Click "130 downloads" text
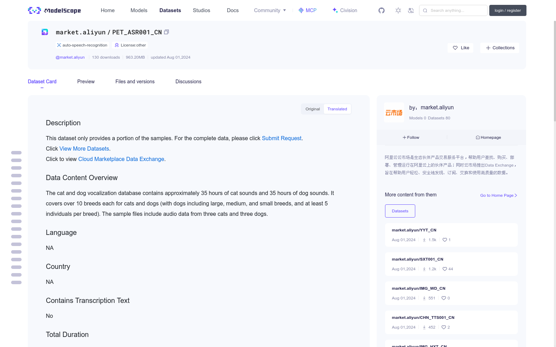 [x=106, y=57]
